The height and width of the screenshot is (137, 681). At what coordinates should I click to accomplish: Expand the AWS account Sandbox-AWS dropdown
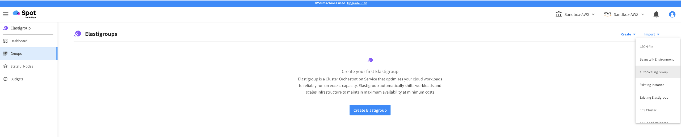(x=624, y=14)
